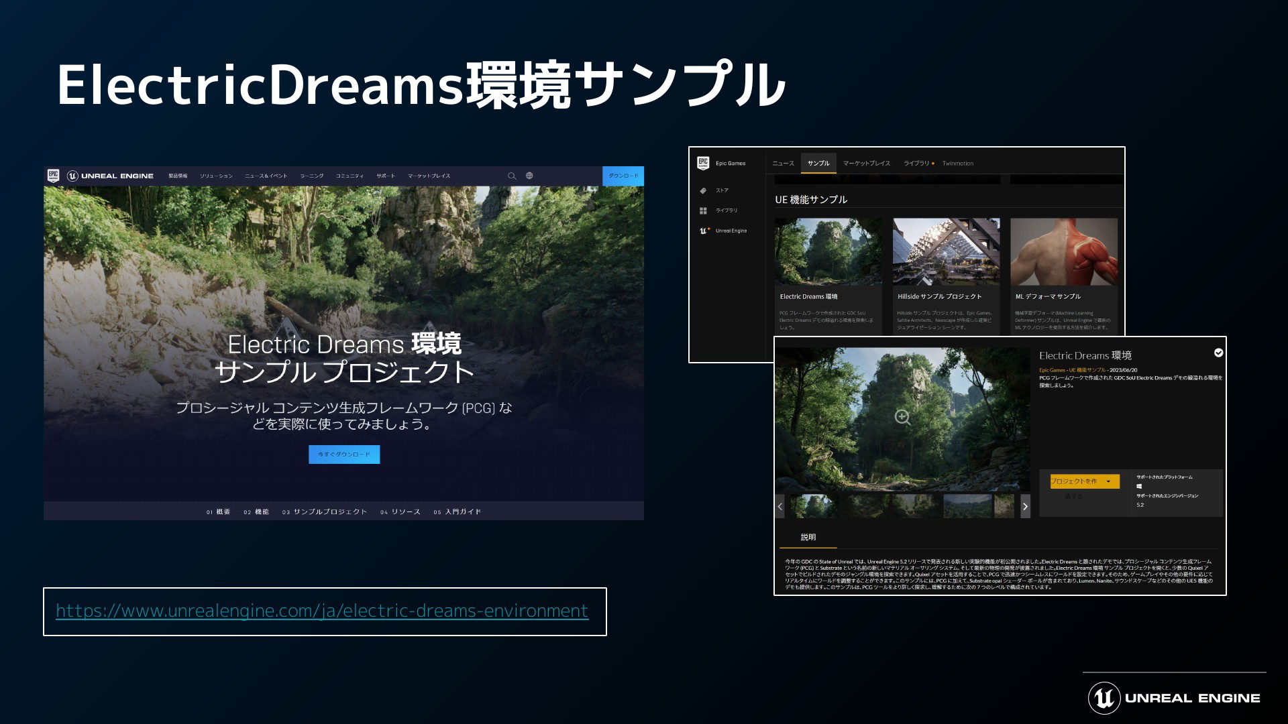Click the Epic Games launcher logo icon
The height and width of the screenshot is (724, 1288).
[703, 163]
